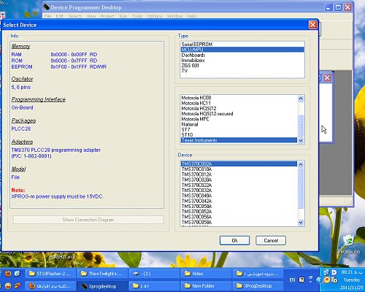
Task: Switch to c a r folder taskbar item
Action: 154,286
